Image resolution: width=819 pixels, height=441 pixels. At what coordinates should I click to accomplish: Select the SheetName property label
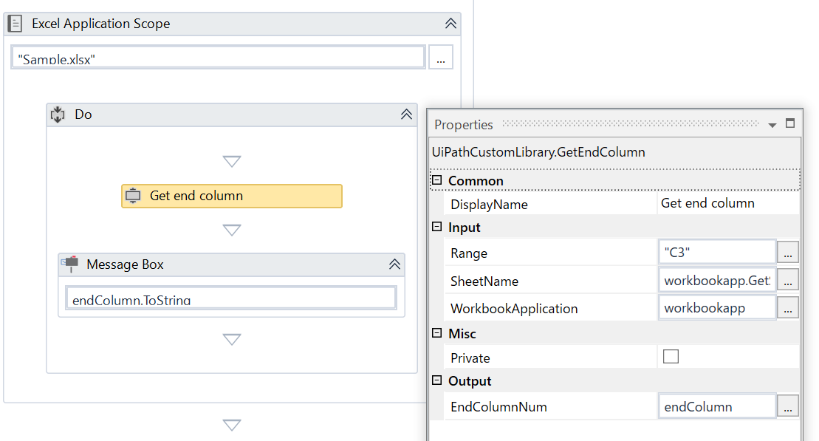point(484,281)
